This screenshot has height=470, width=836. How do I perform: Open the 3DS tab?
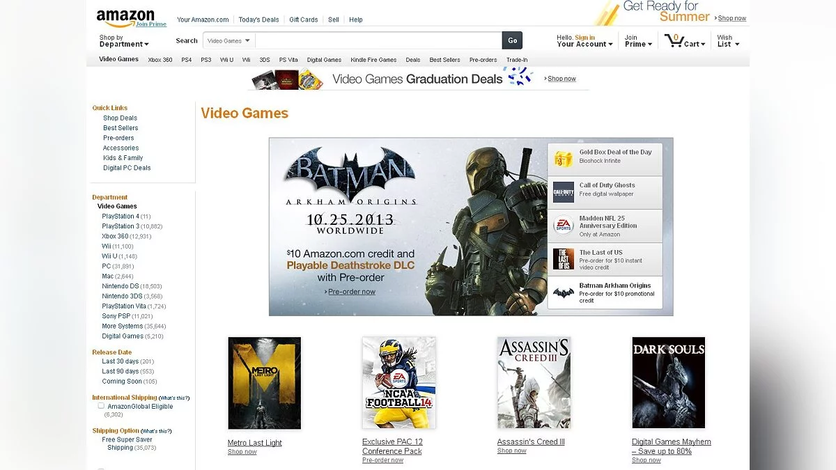click(265, 60)
